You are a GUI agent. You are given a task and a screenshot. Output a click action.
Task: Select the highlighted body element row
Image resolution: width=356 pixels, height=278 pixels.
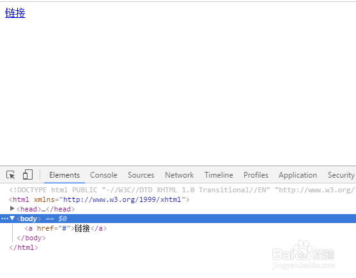point(178,219)
